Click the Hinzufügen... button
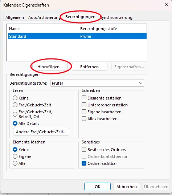Screen dimensions: 172x195 [50, 67]
